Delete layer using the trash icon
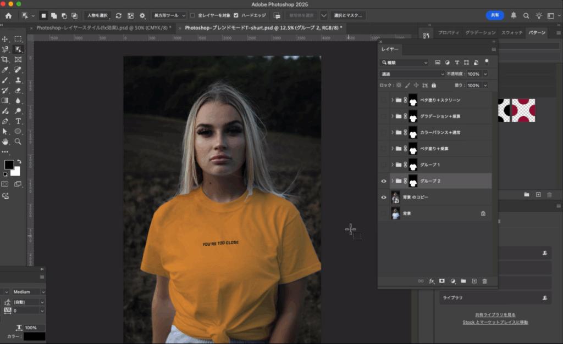 [484, 281]
